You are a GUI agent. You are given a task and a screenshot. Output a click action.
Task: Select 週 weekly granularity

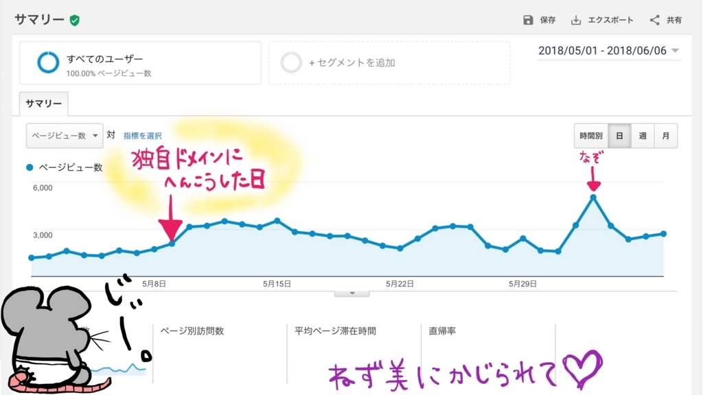643,136
